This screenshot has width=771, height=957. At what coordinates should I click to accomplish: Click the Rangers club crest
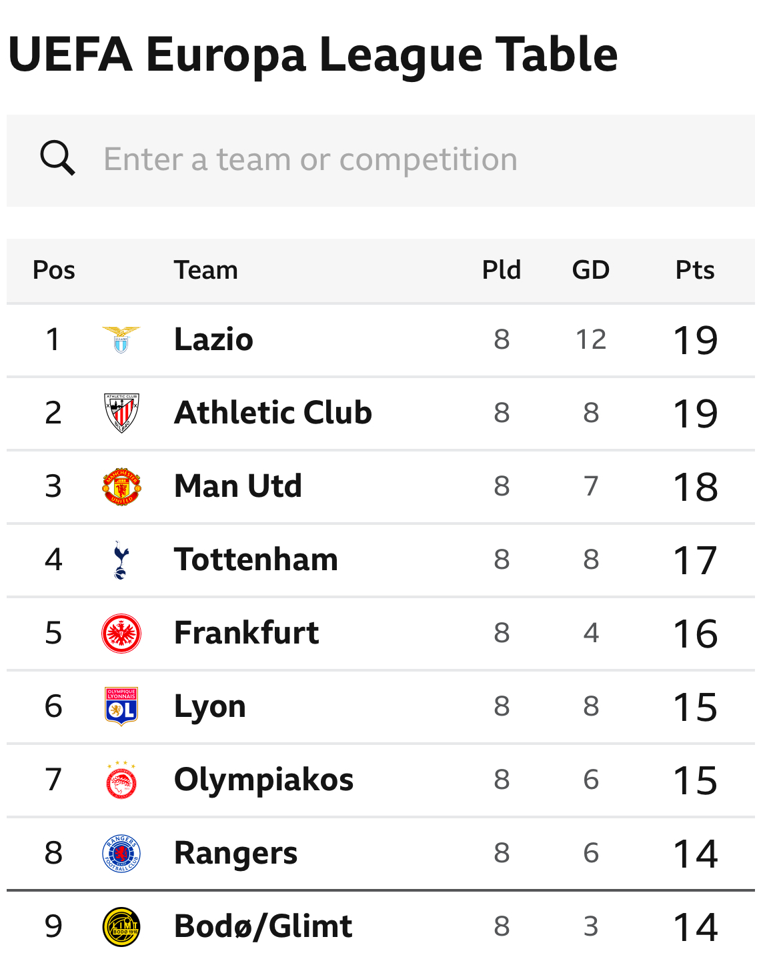pyautogui.click(x=121, y=853)
